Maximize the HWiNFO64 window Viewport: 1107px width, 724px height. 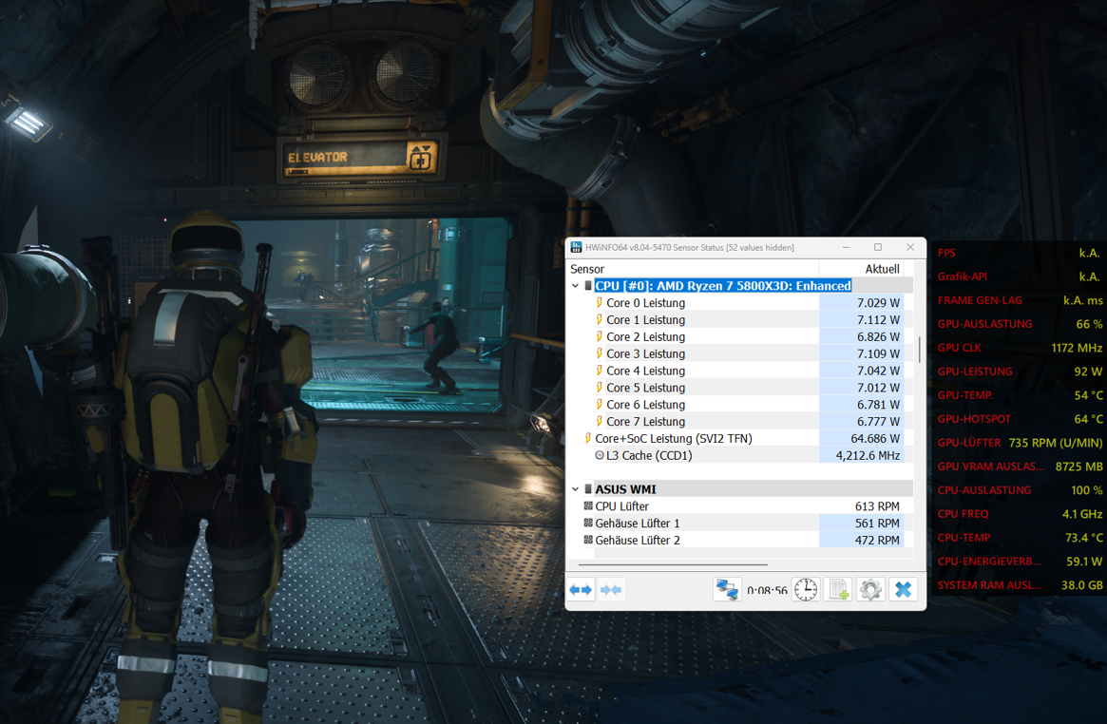pyautogui.click(x=878, y=247)
